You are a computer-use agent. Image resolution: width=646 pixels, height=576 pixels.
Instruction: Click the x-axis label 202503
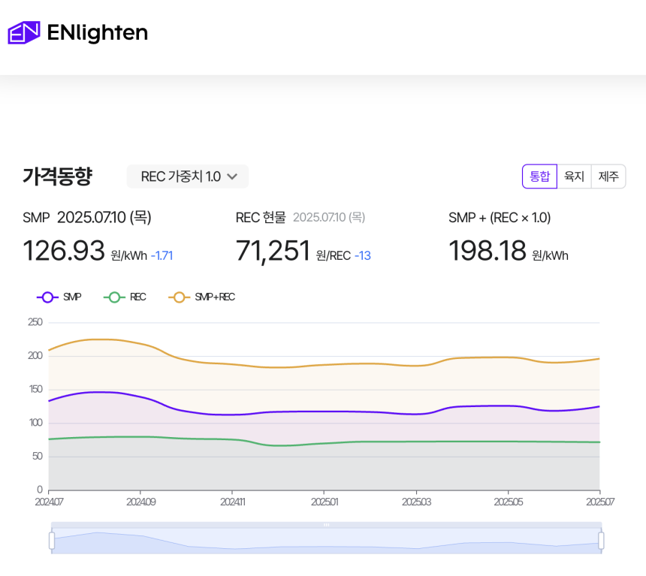417,502
